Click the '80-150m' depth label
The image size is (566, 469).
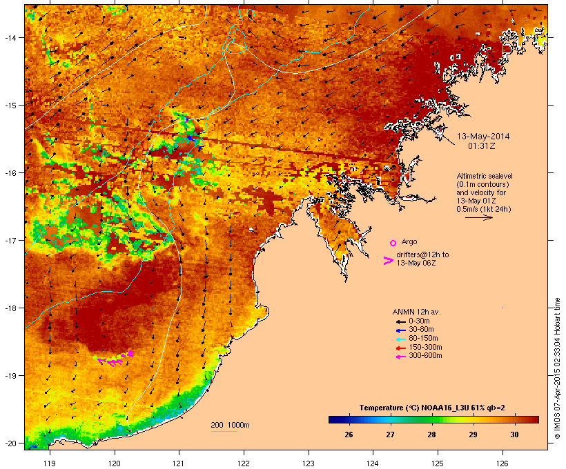[x=423, y=339]
